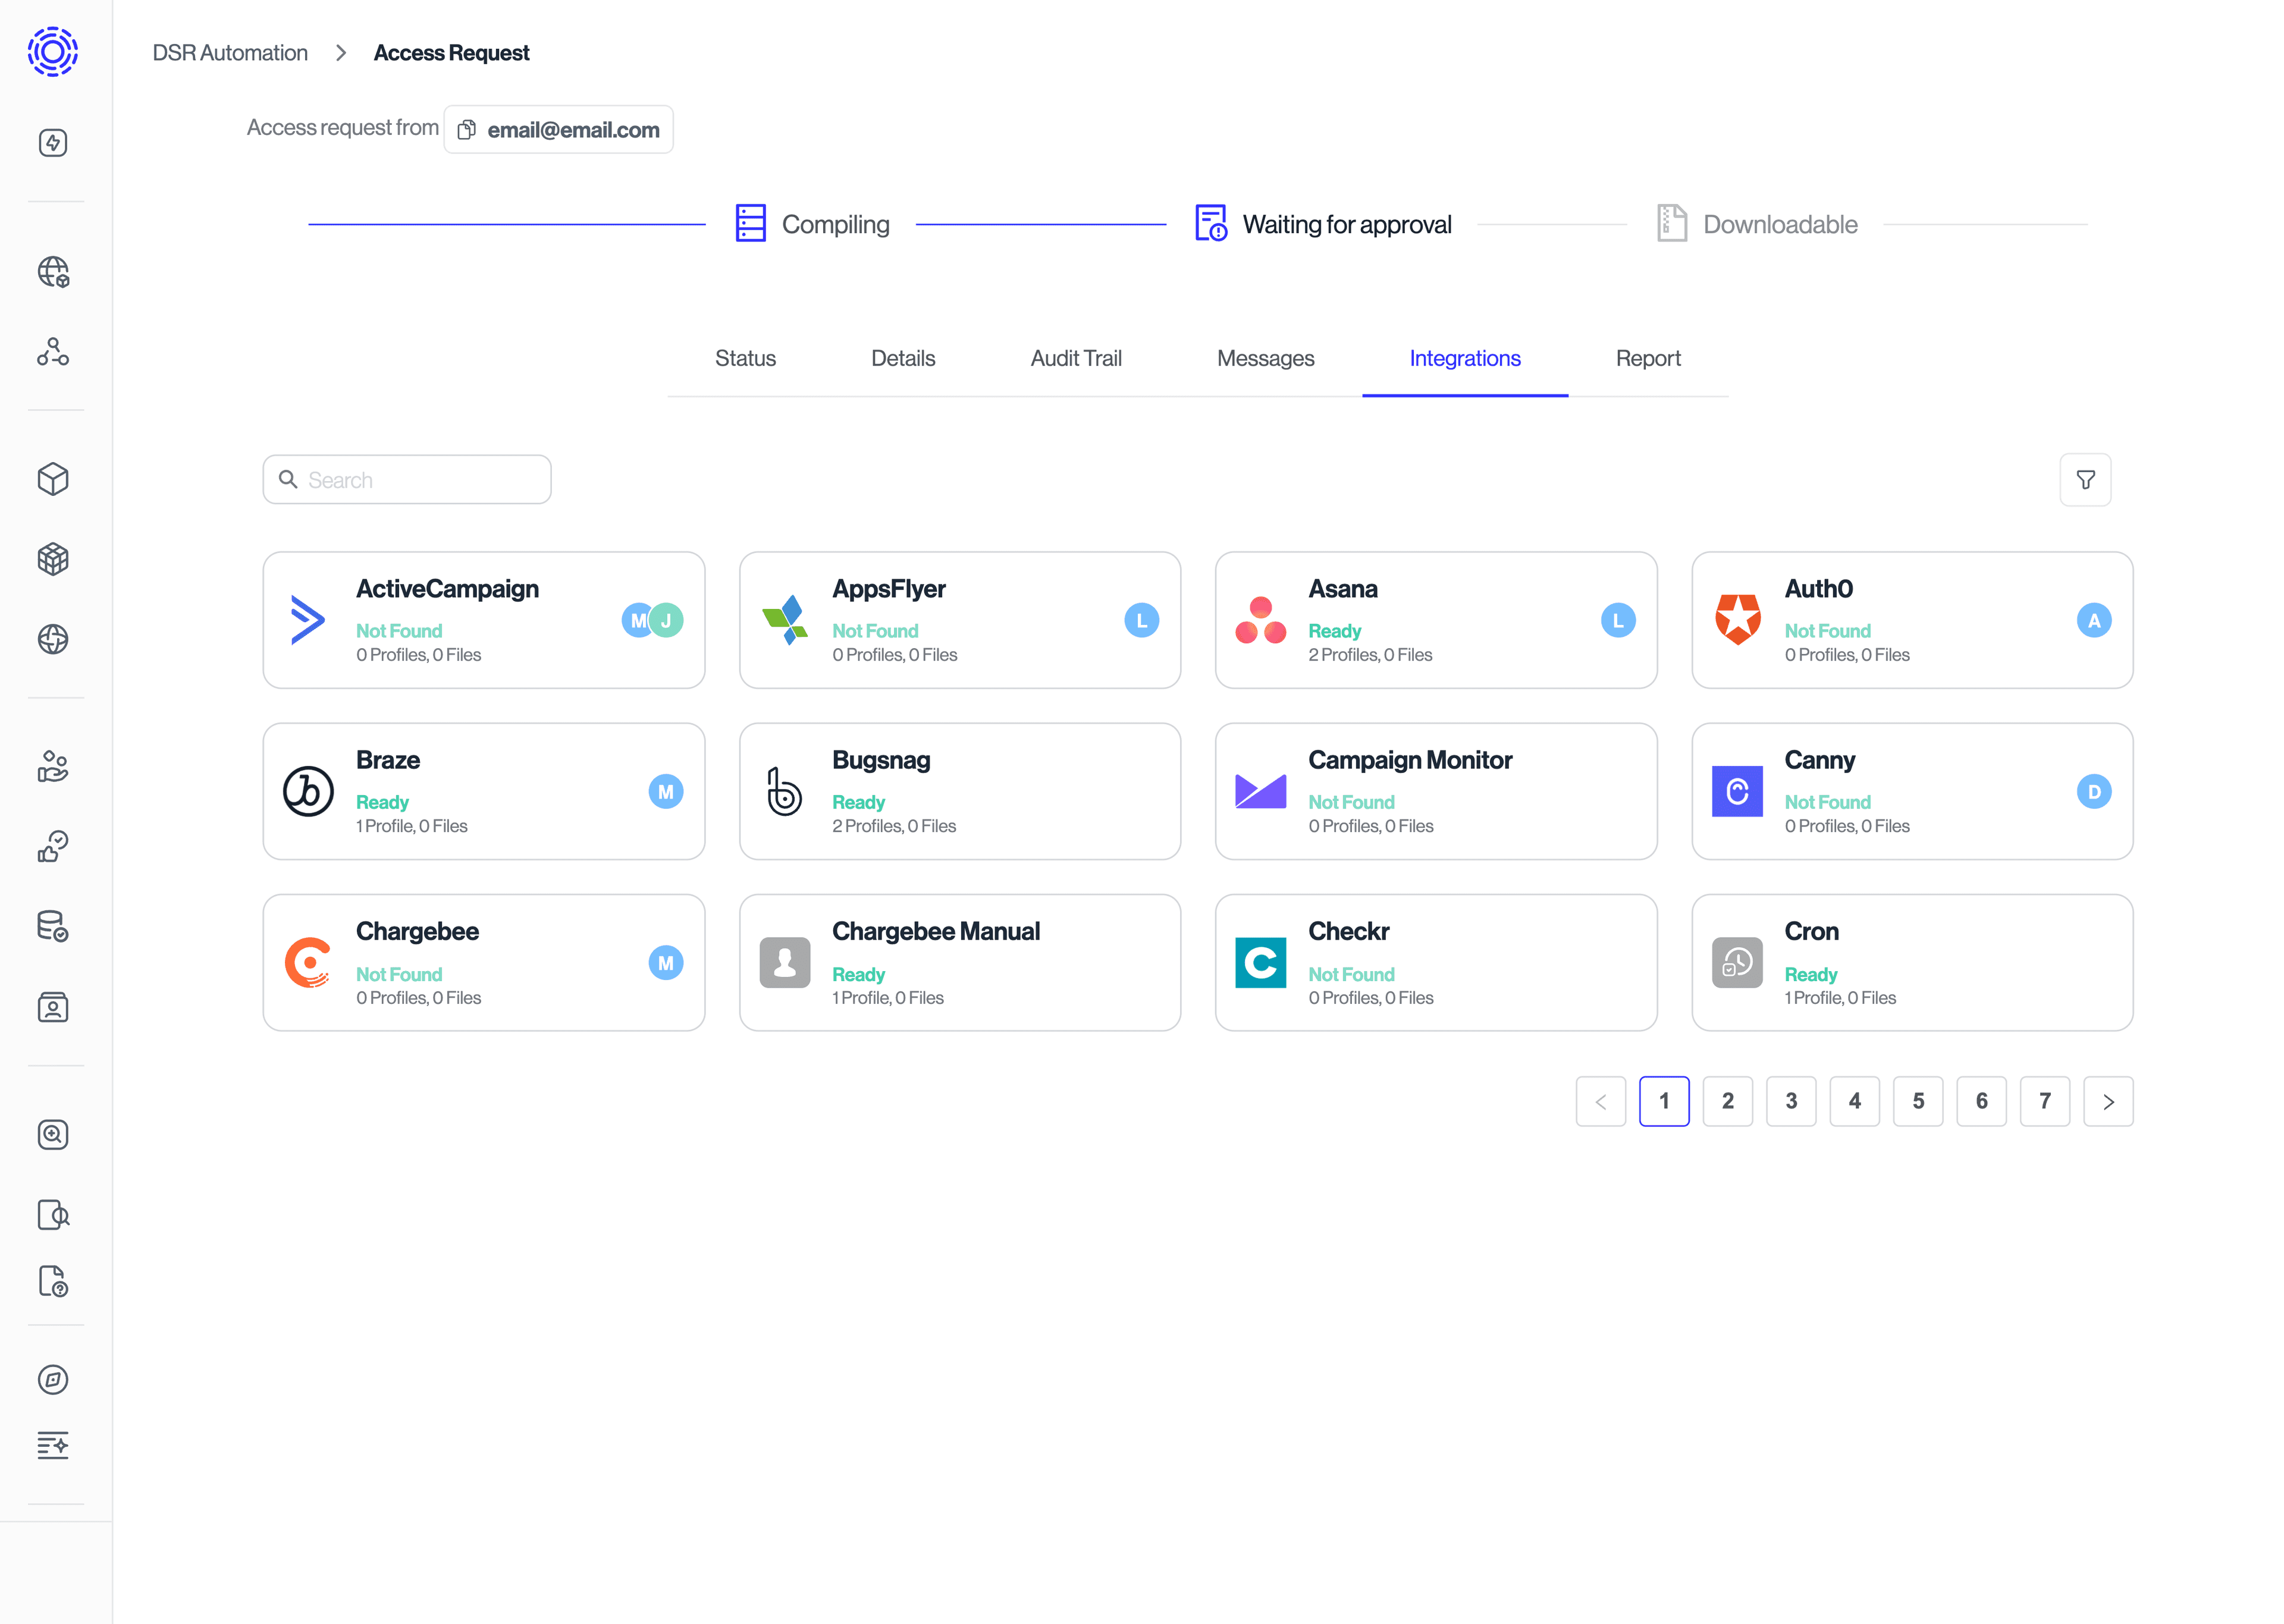Viewport: 2284px width, 1624px height.
Task: Focus the Search input field
Action: tap(407, 480)
